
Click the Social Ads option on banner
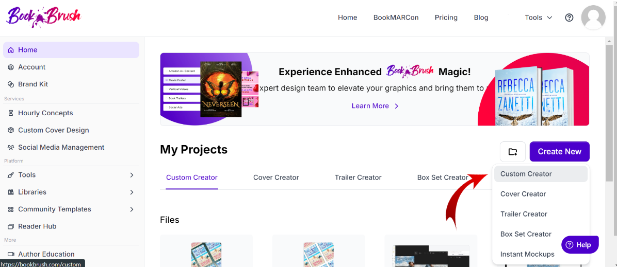(x=182, y=107)
